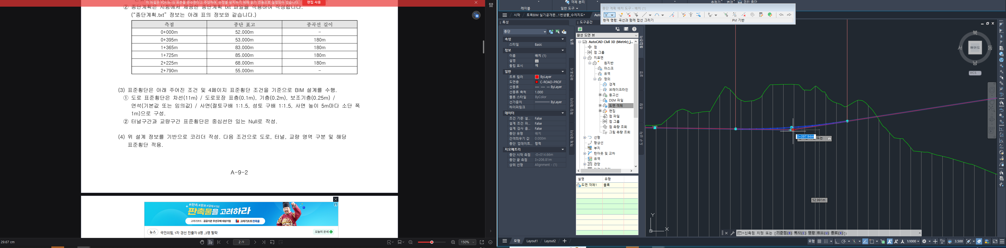This screenshot has width=1006, height=248.
Task: Open the 활성 도면 뷰 dropdown
Action: (607, 35)
